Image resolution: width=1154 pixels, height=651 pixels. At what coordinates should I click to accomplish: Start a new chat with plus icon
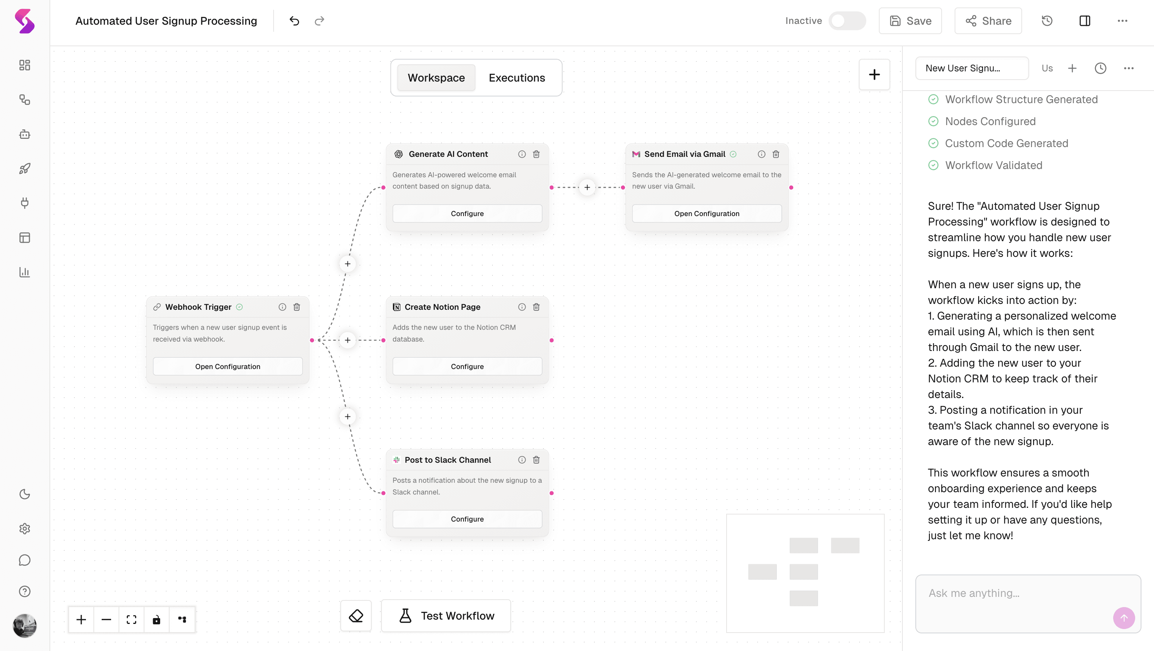(x=1072, y=68)
